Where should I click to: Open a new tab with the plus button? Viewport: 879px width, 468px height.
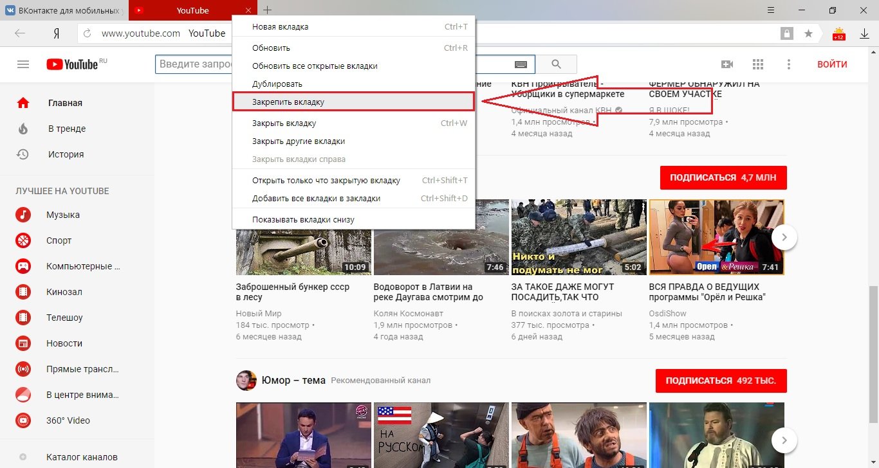click(x=268, y=10)
